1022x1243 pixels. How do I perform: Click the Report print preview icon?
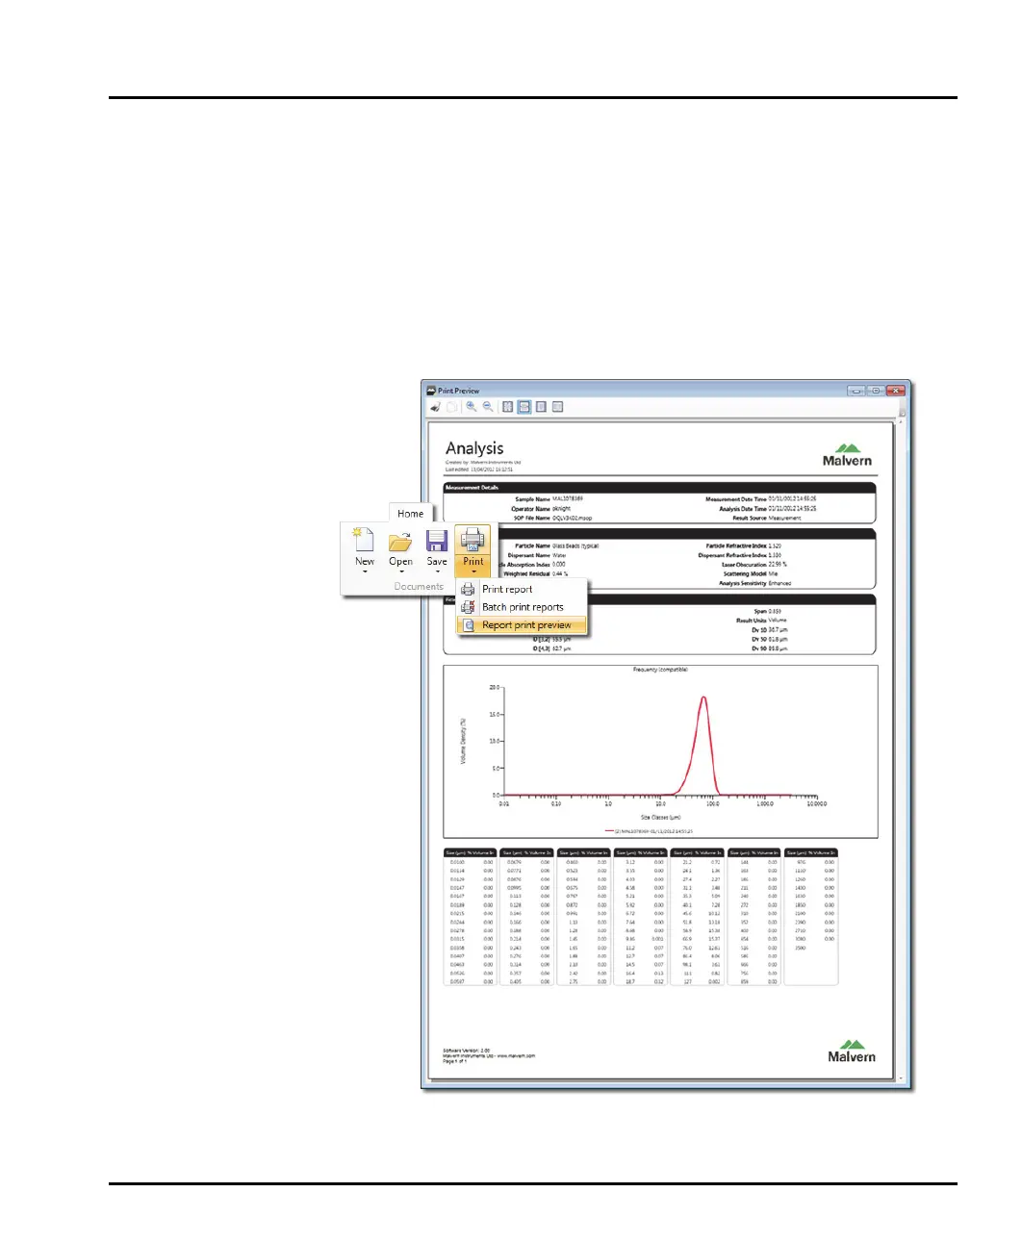[469, 625]
